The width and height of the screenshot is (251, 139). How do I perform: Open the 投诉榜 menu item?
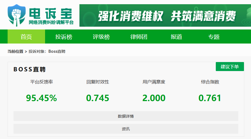[x=64, y=37]
